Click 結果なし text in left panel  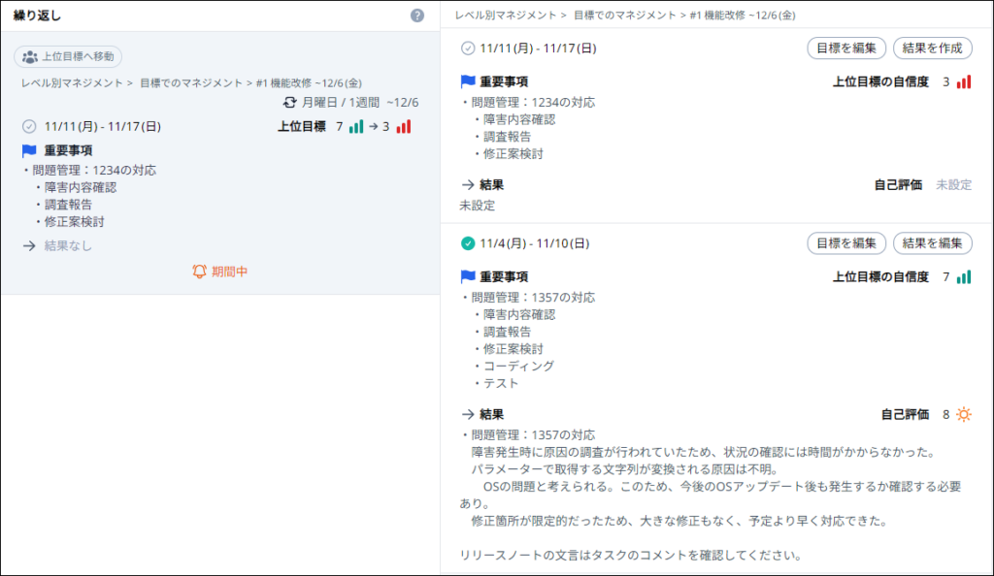coord(68,245)
